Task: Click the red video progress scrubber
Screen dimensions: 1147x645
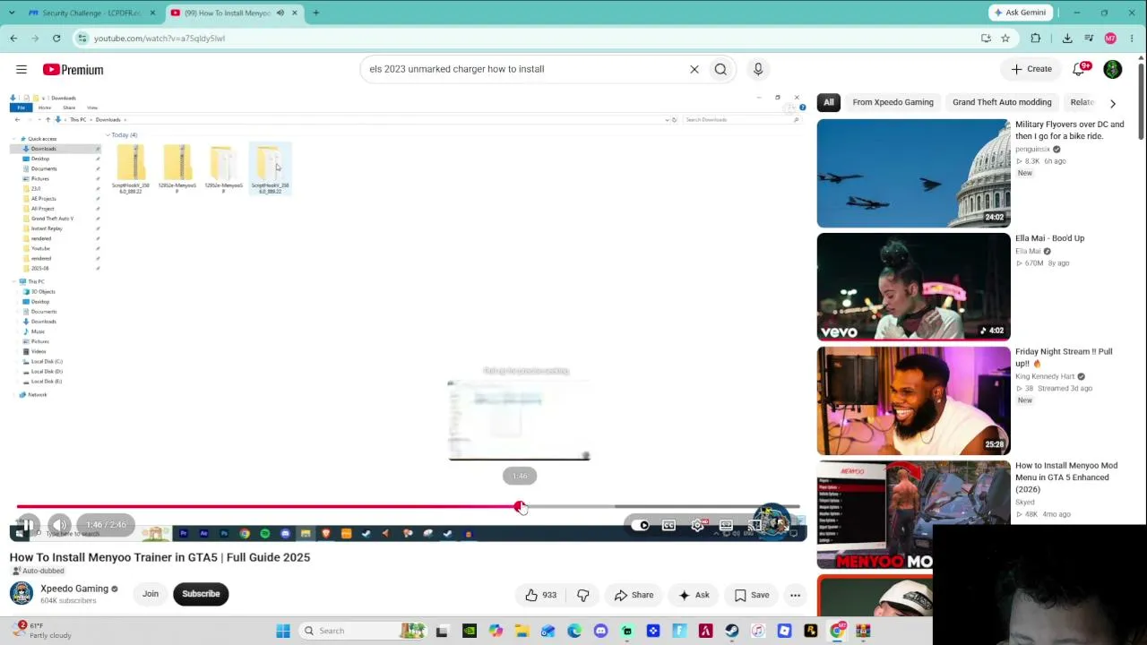Action: tap(519, 507)
